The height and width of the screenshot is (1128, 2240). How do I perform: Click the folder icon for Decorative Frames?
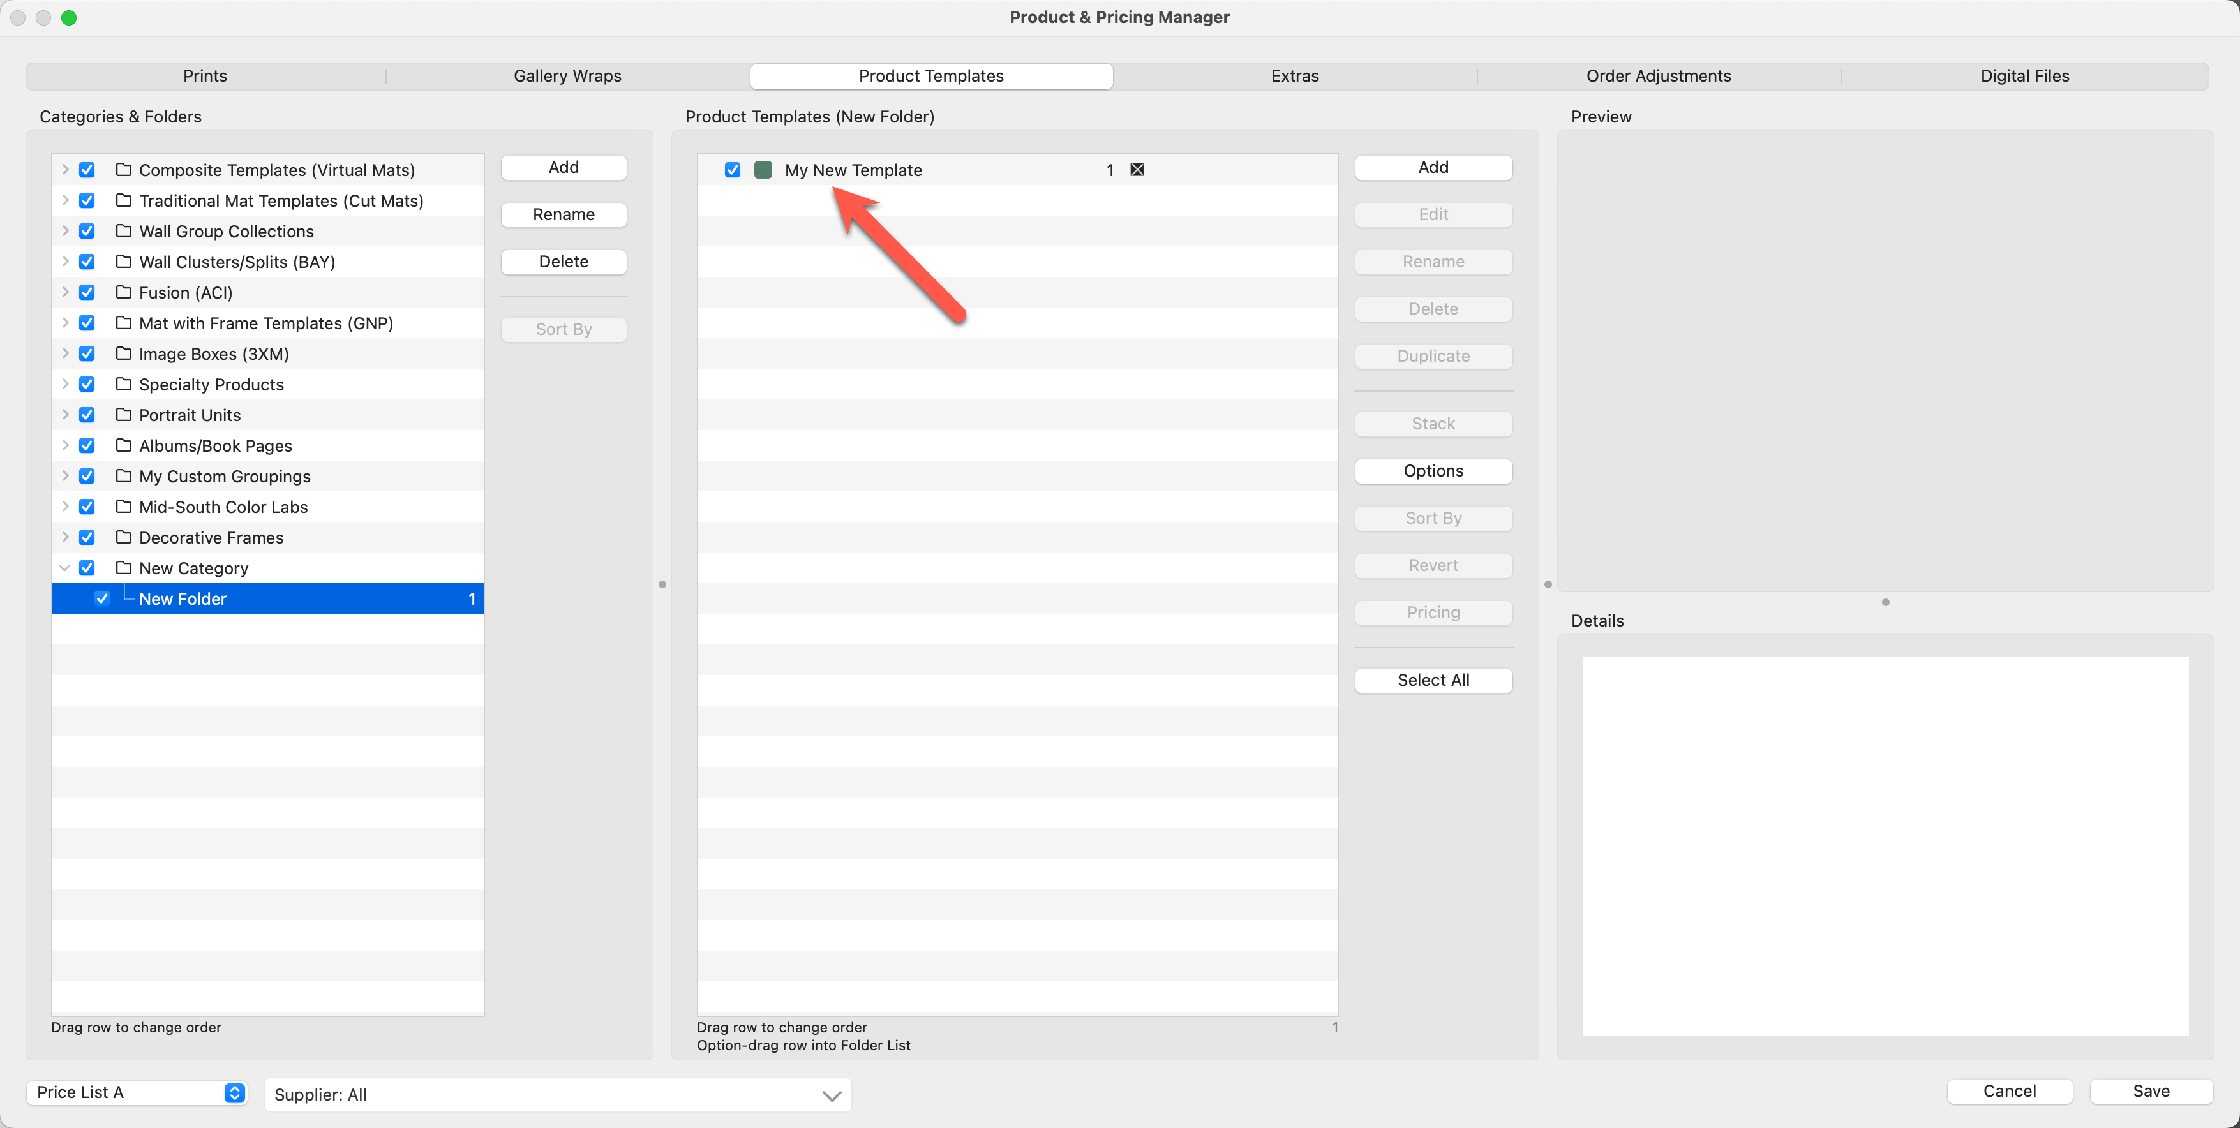click(x=123, y=537)
